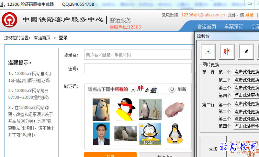The width and height of the screenshot is (259, 157).
Task: Click the orange 登录 submit button
Action: tap(110, 155)
